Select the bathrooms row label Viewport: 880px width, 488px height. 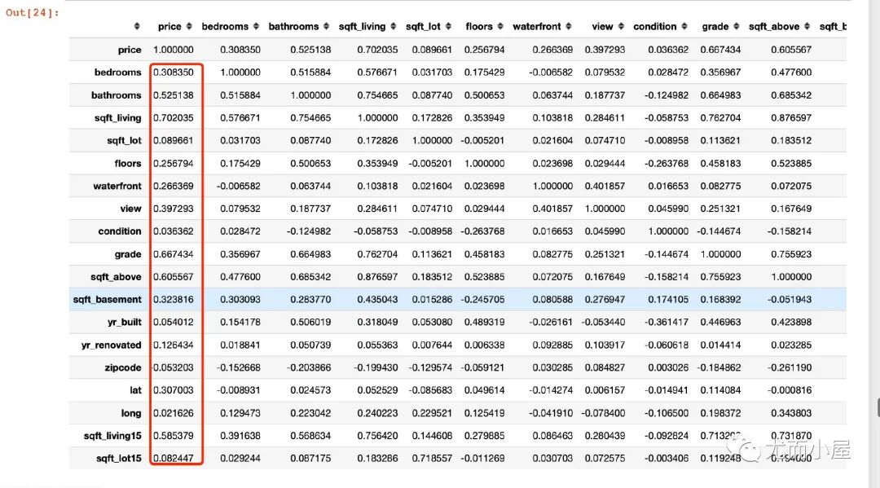coord(117,95)
